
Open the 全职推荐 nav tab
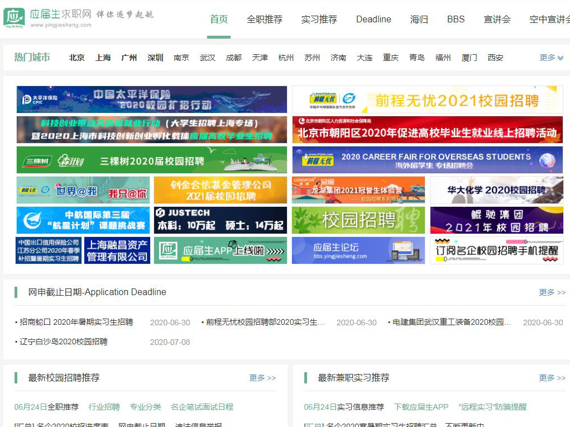tap(265, 20)
